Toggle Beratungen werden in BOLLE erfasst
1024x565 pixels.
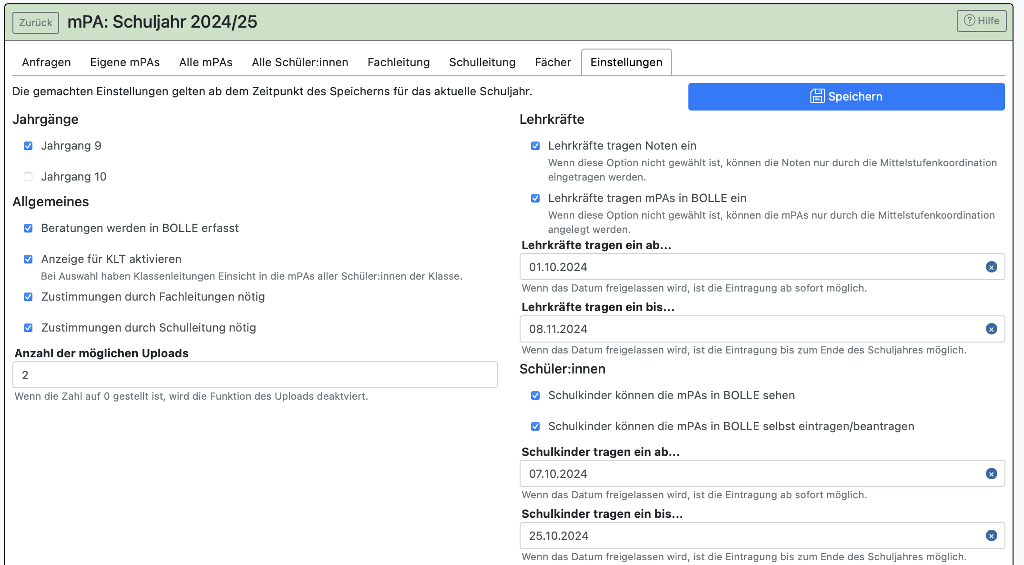28,228
